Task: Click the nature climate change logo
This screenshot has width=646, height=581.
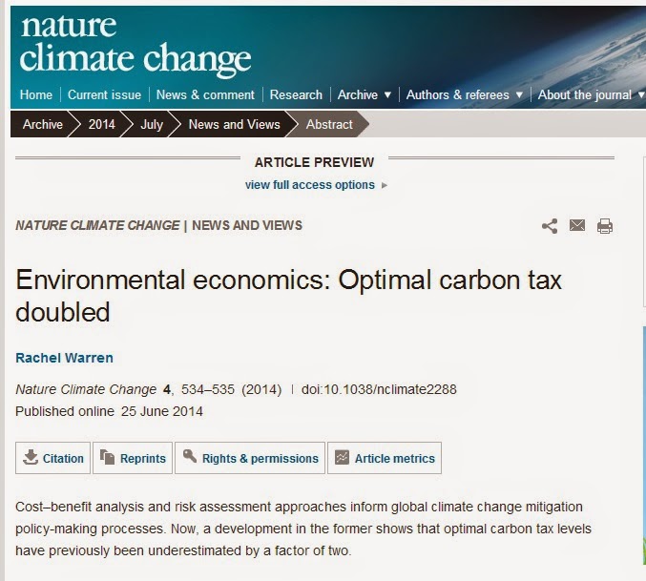Action: [135, 47]
